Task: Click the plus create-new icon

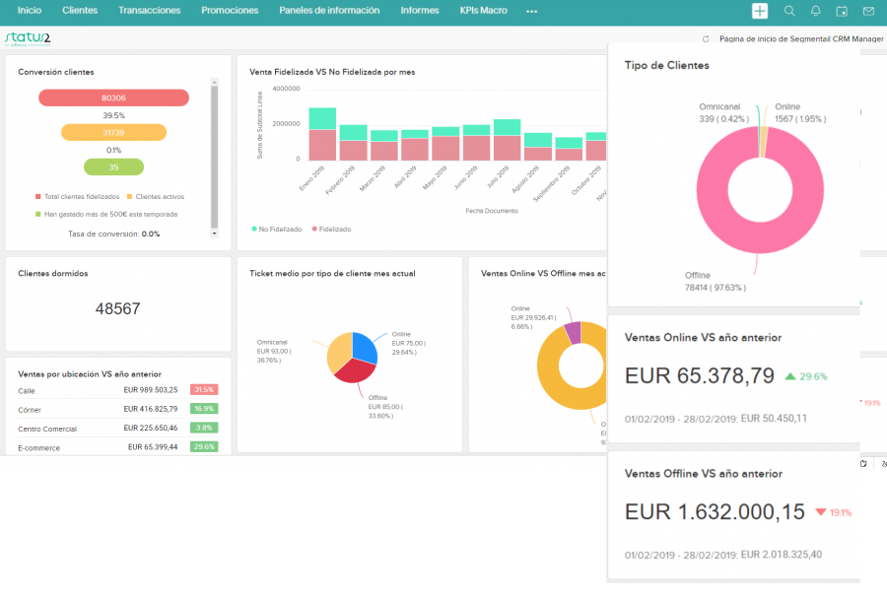Action: pos(760,11)
